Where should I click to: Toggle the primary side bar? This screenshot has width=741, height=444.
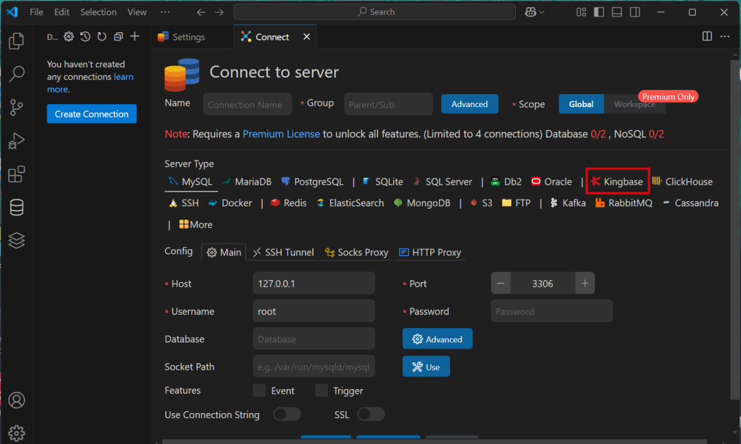tap(599, 12)
